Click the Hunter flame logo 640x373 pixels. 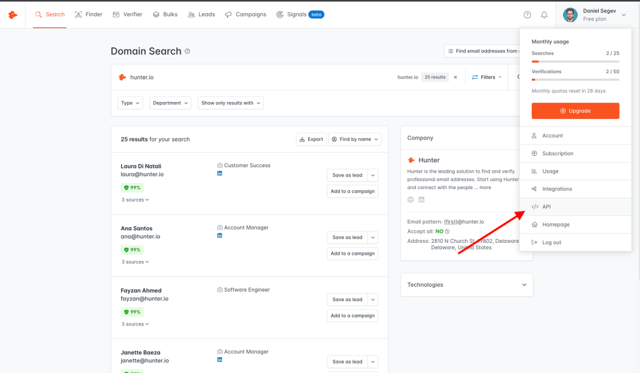click(12, 14)
